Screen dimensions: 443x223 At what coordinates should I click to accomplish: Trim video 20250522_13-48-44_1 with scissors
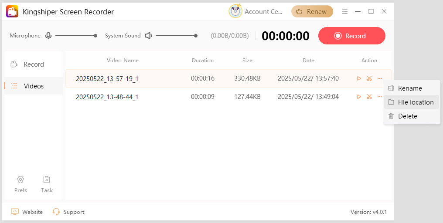pos(369,97)
